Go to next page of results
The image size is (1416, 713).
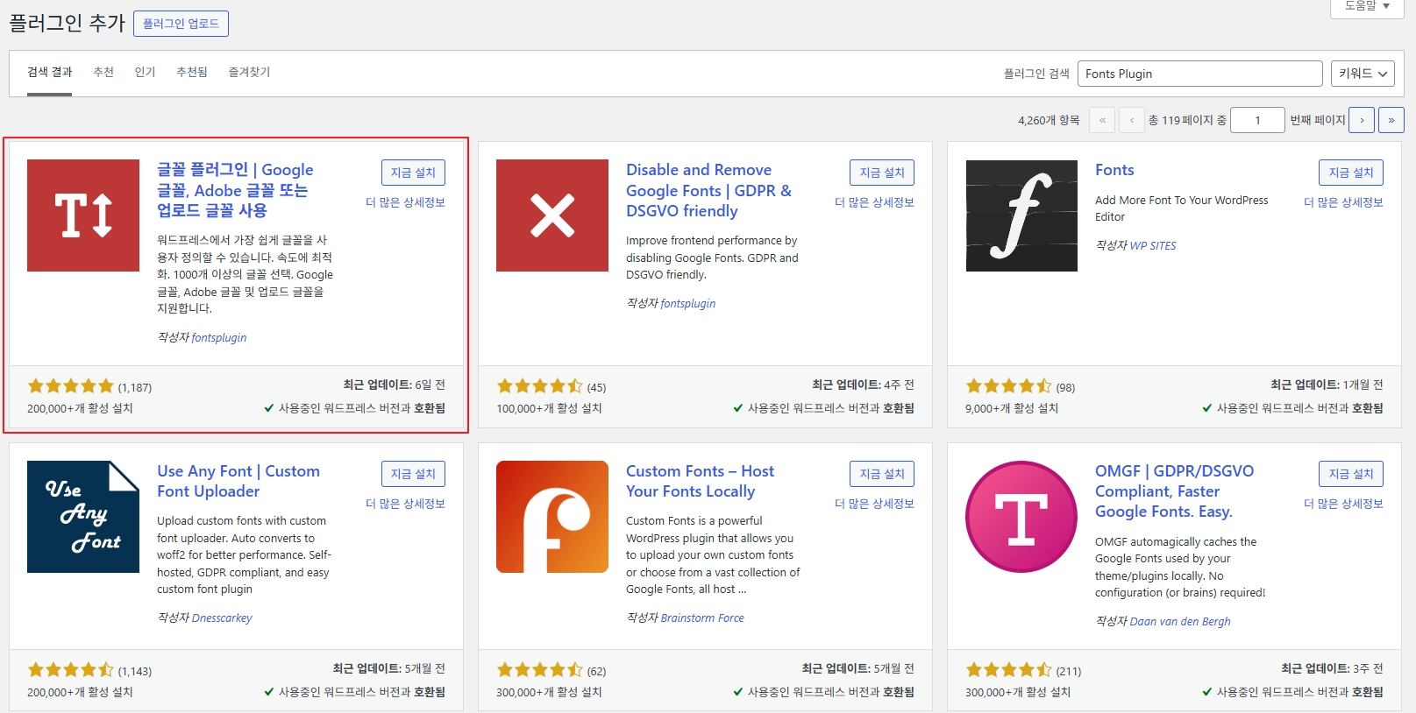tap(1361, 120)
